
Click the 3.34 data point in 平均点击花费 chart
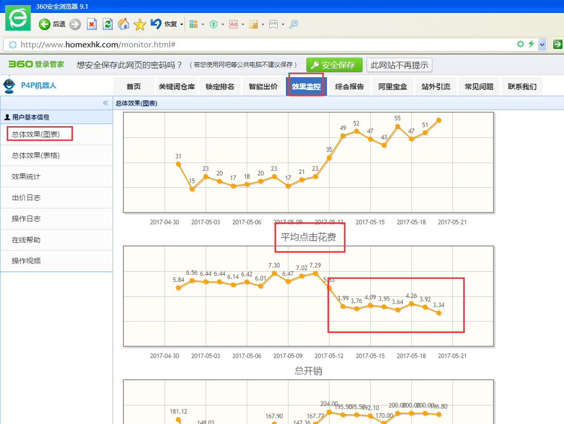point(439,313)
